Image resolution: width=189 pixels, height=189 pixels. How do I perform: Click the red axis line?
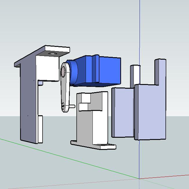[x=164, y=177]
